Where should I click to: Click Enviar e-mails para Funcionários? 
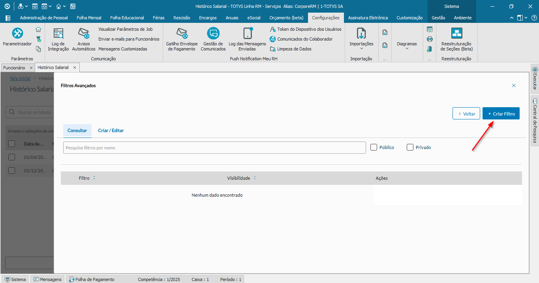pyautogui.click(x=129, y=39)
